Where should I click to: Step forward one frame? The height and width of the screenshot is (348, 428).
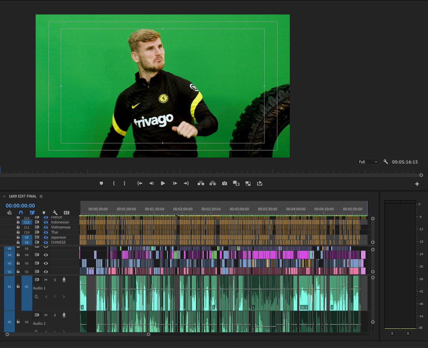[175, 183]
